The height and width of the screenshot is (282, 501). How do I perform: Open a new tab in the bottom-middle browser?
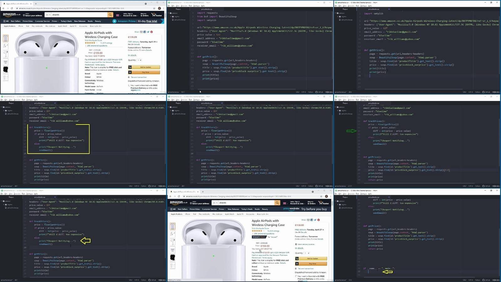203,192
